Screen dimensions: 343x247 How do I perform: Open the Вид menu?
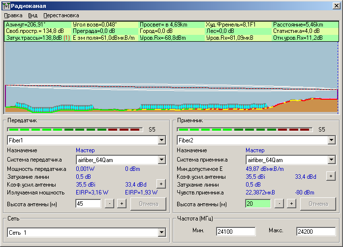pyautogui.click(x=33, y=16)
